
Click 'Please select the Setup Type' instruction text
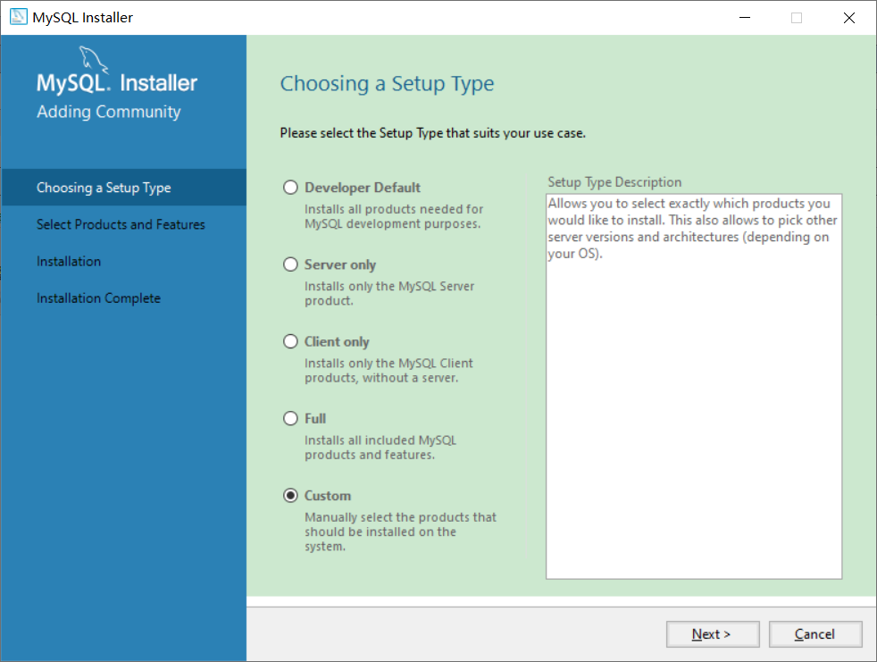[x=433, y=133]
